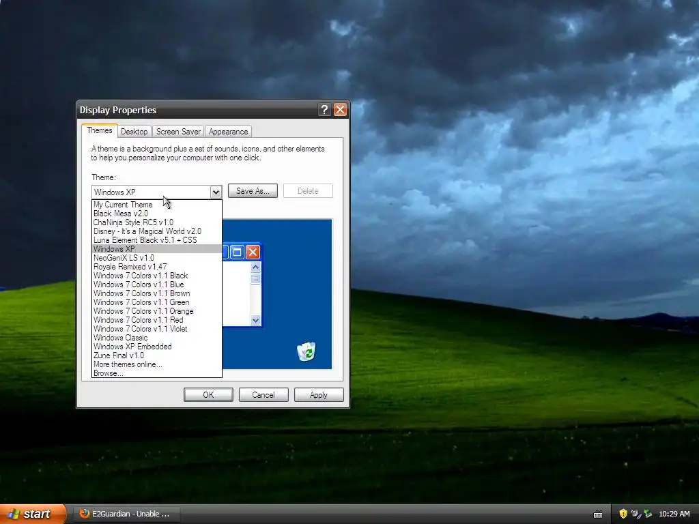Viewport: 699px width, 524px height.
Task: Click the Cancel button
Action: coord(263,395)
